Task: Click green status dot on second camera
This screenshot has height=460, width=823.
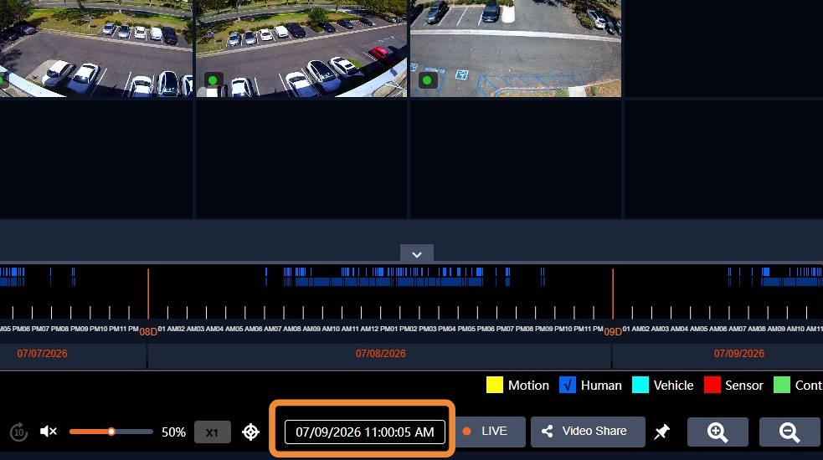Action: [213, 80]
